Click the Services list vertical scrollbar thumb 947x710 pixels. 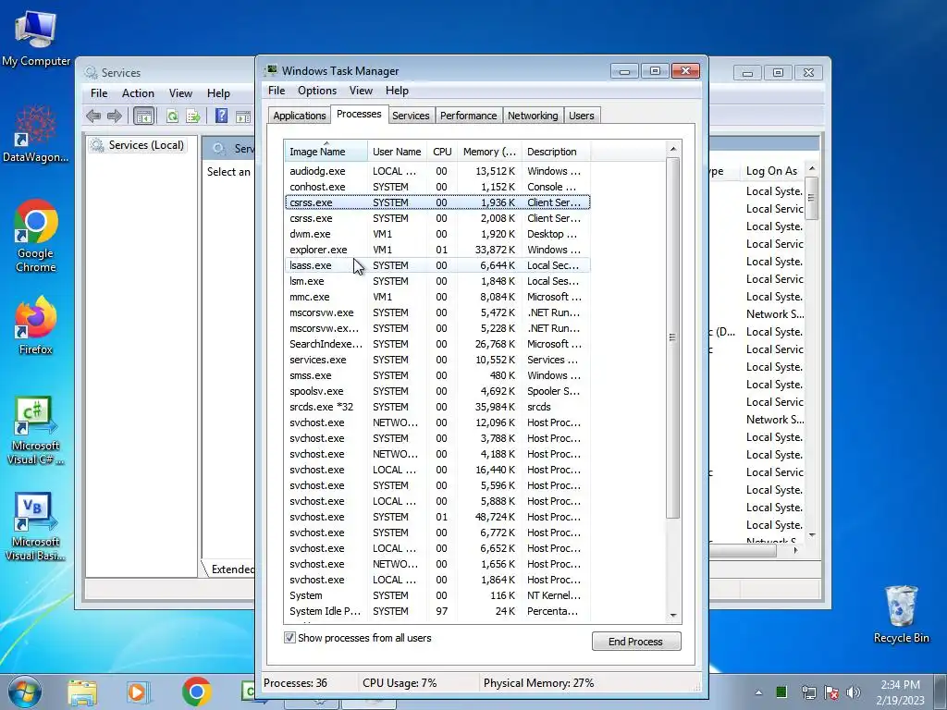click(812, 198)
